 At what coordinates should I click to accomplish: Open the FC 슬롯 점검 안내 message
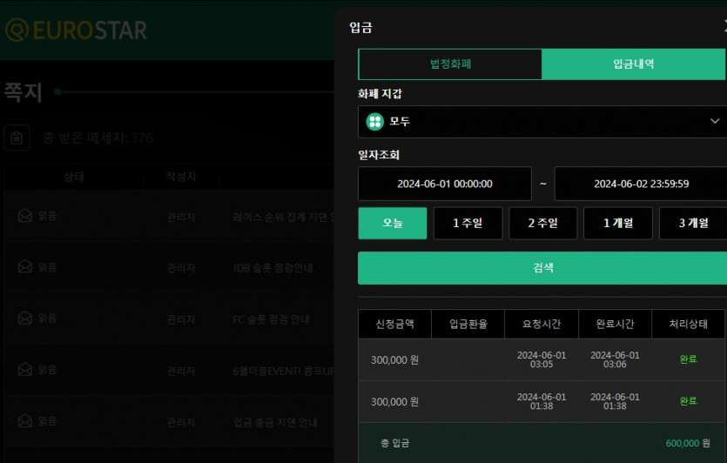271,319
